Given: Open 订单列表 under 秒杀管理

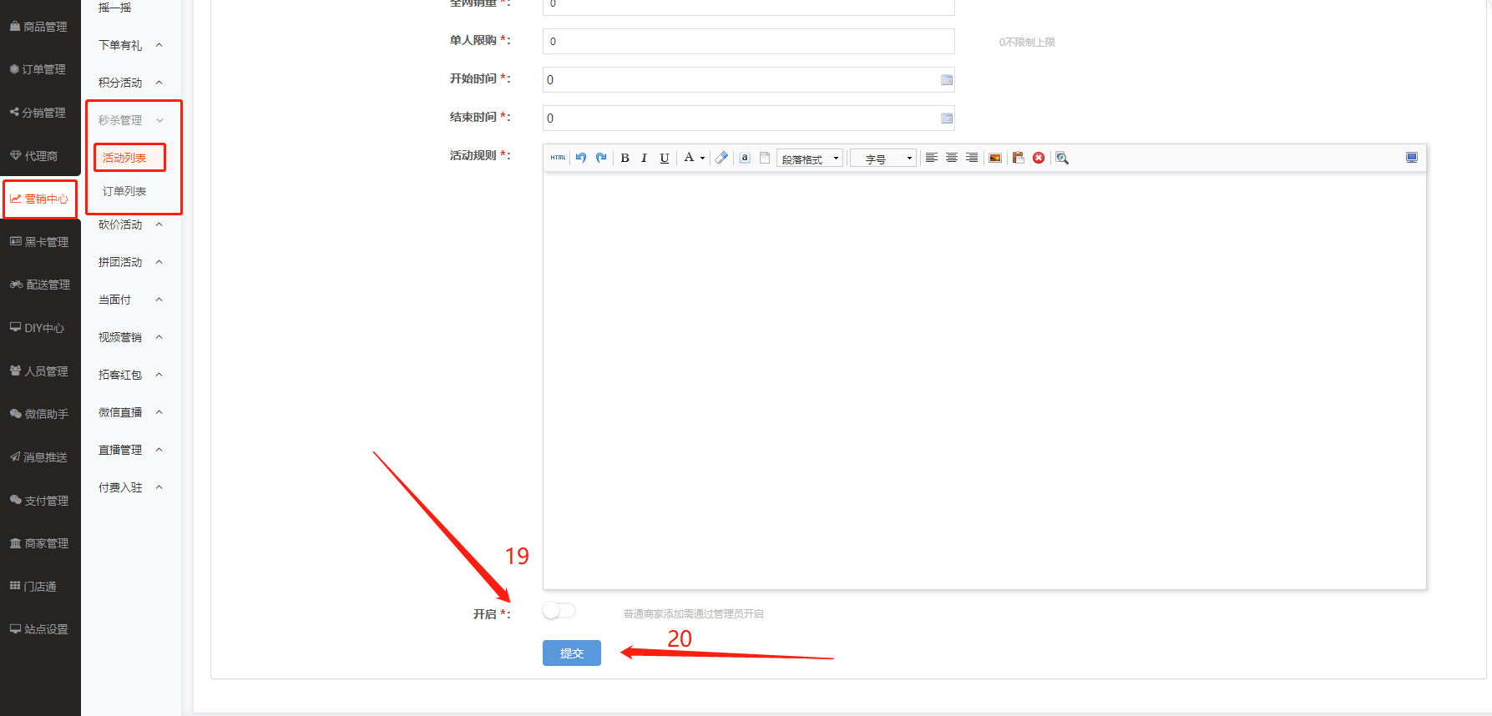Looking at the screenshot, I should pos(124,191).
